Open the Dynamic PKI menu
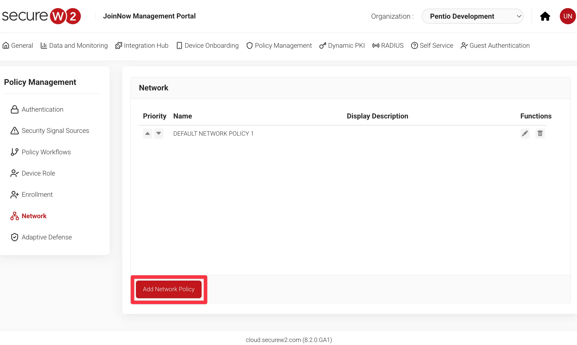577x345 pixels. 342,45
